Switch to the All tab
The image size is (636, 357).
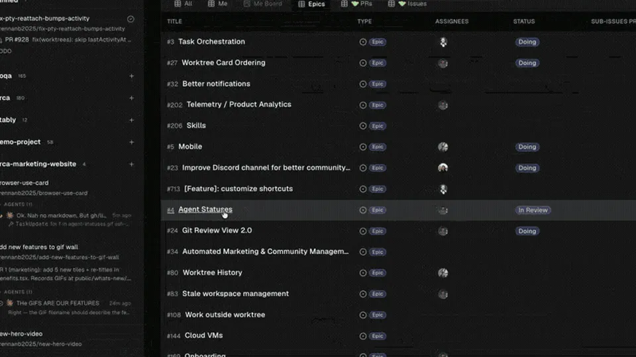tap(183, 4)
